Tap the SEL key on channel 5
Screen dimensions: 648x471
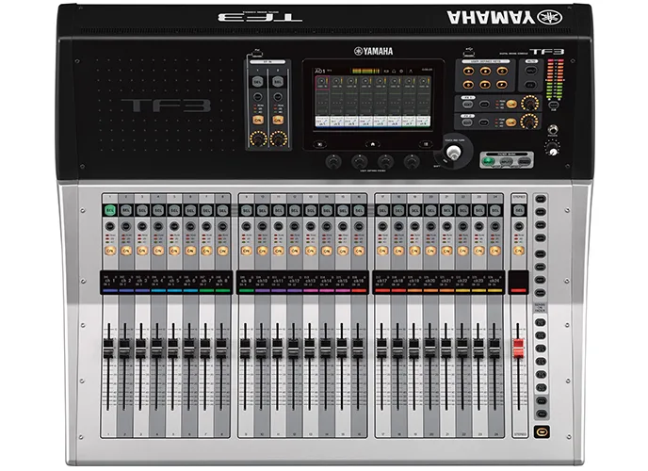[x=174, y=211]
